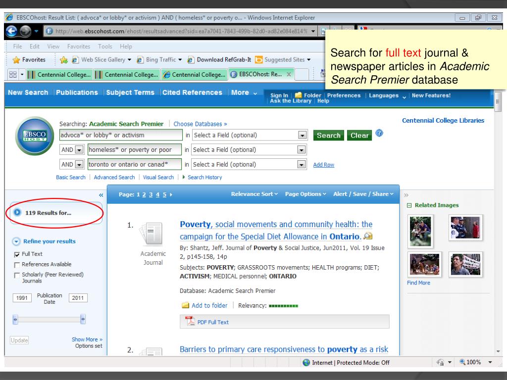Click the arrow icon beside 119 Results for
The image size is (507, 380).
[17, 212]
